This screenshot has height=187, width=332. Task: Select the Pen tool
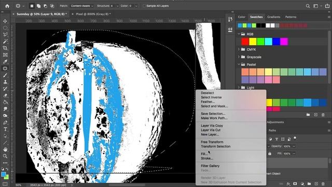(x=5, y=123)
